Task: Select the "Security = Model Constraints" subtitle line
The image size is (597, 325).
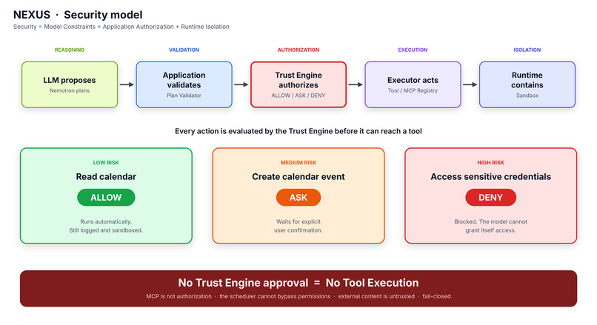Action: point(121,27)
